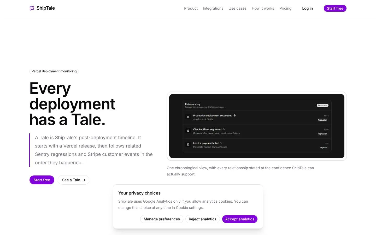376x235 pixels.
Task: Click the arrow icon in See a Tale
Action: (x=84, y=180)
